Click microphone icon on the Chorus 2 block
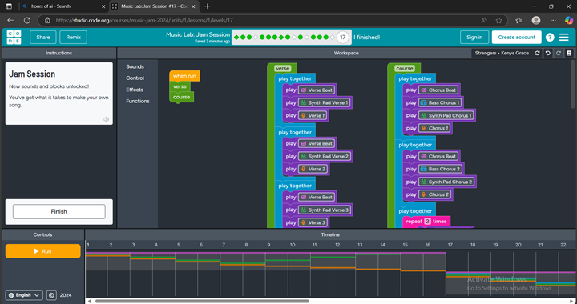577x304 pixels. click(424, 194)
